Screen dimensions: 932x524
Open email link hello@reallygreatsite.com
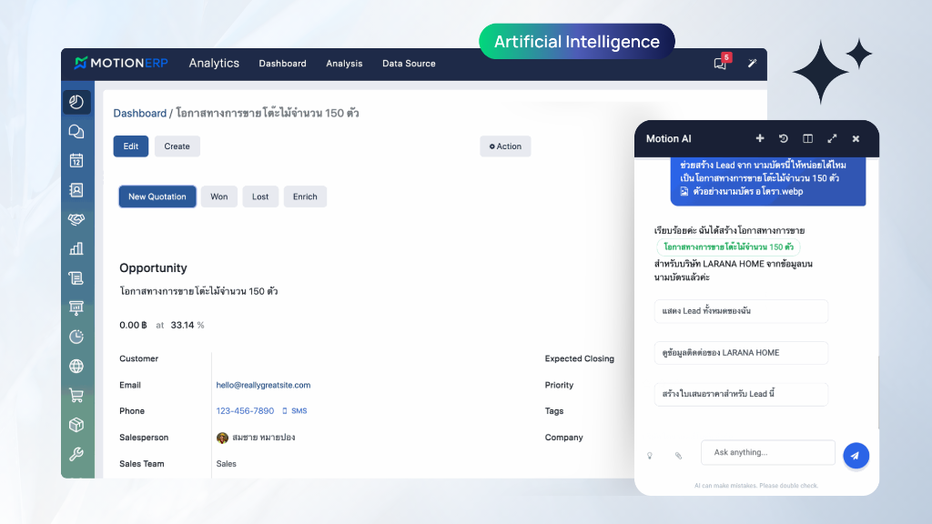[263, 385]
